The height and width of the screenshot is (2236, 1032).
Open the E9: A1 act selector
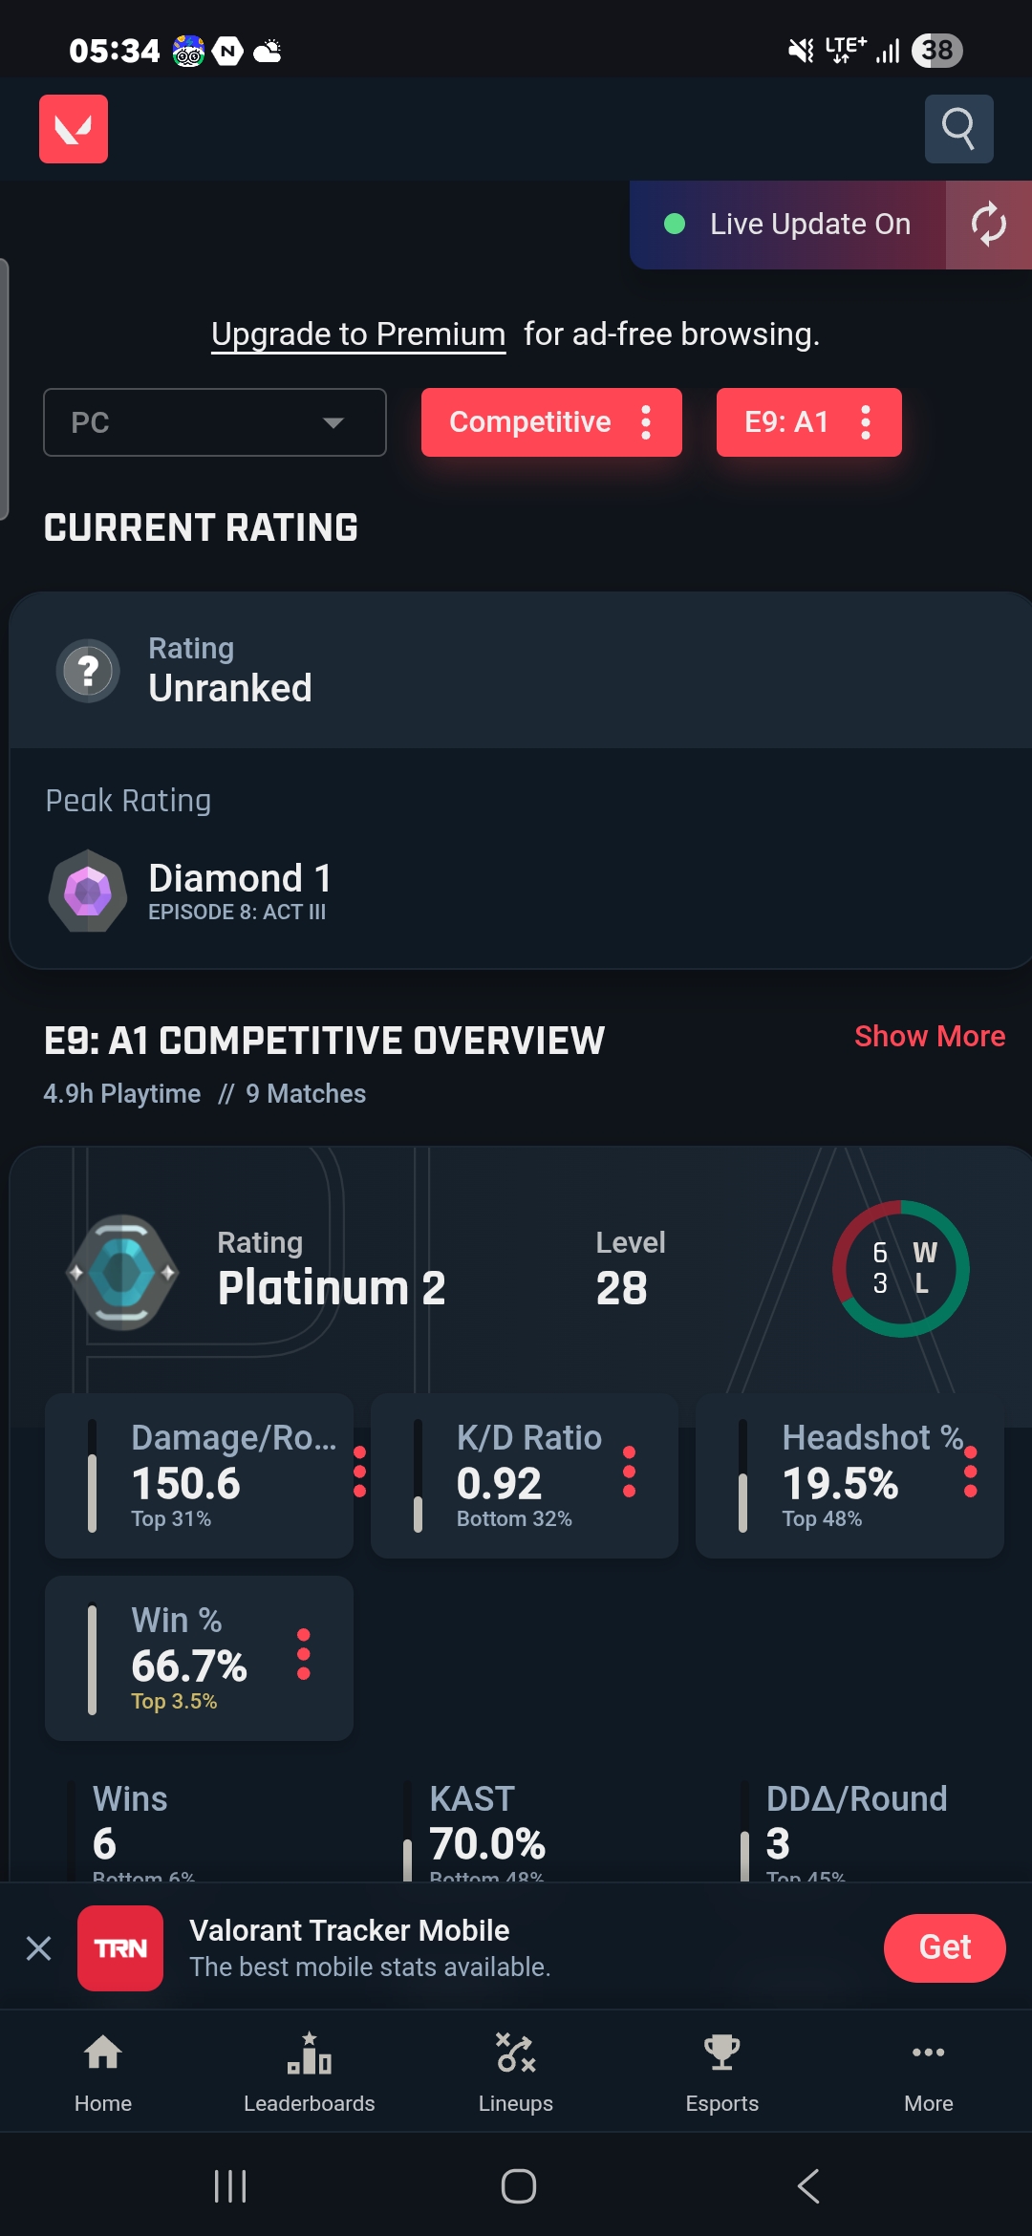coord(809,422)
